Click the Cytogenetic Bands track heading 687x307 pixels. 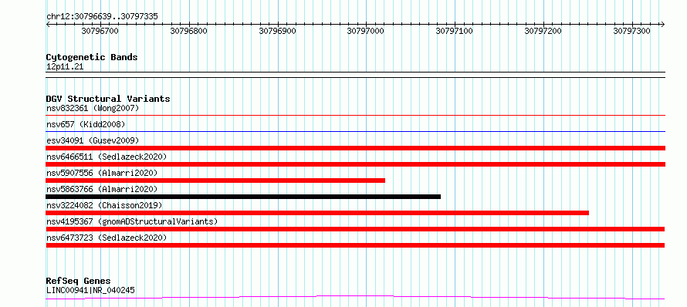click(92, 57)
